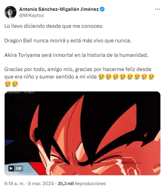The image size is (165, 191).
Task: Click the first crying emoji after 'vida'
Action: tap(101, 77)
